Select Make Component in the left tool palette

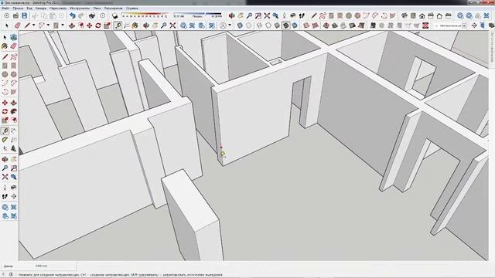13,38
